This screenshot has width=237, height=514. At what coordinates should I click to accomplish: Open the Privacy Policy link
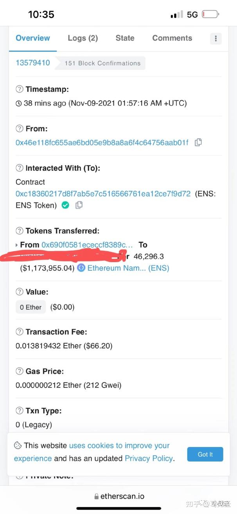(x=149, y=458)
